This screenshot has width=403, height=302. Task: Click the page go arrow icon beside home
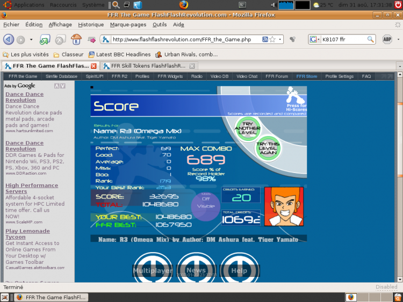click(x=91, y=40)
